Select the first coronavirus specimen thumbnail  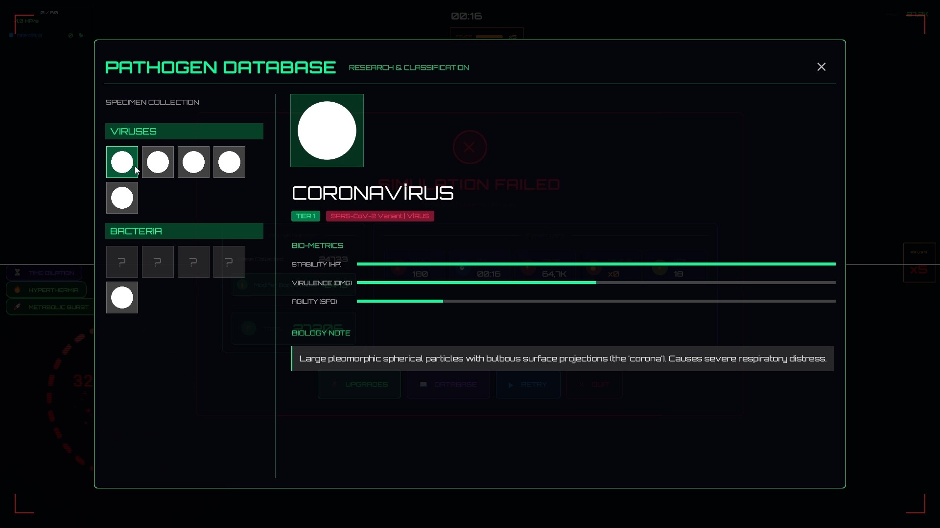122,162
